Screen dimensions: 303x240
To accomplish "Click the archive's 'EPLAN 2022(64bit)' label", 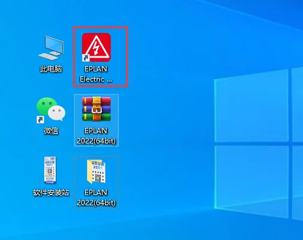I will 96,136.
